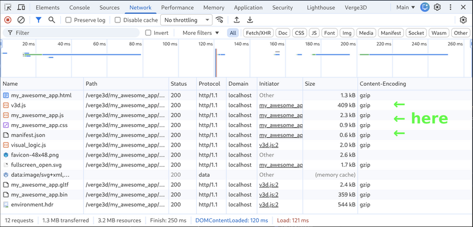Click the DOMContentLoaded: 120 ms status text
Viewport: 473px width, 227px height.
232,220
